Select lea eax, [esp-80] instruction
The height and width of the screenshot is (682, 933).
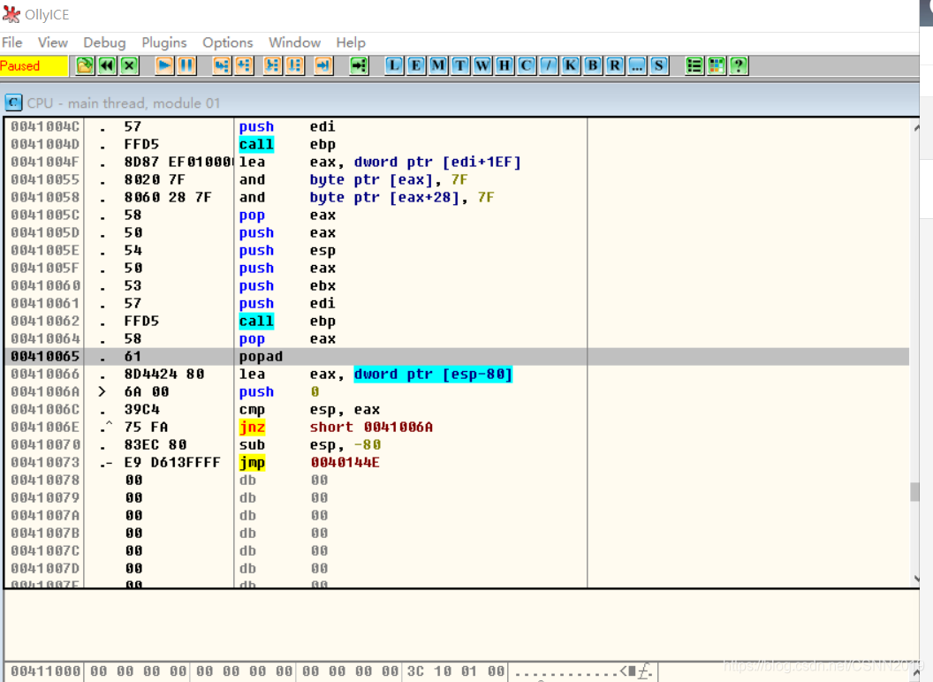(375, 375)
